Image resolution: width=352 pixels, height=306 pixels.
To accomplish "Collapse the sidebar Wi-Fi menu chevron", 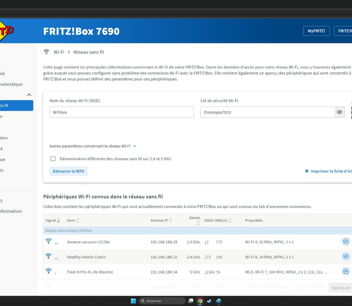I will click(29, 95).
